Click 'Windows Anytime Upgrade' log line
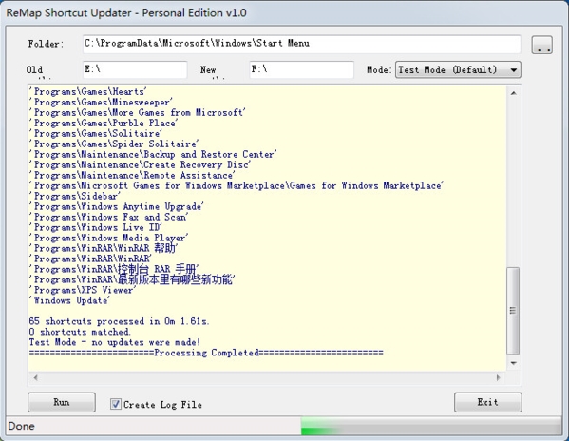This screenshot has width=569, height=441. (117, 207)
